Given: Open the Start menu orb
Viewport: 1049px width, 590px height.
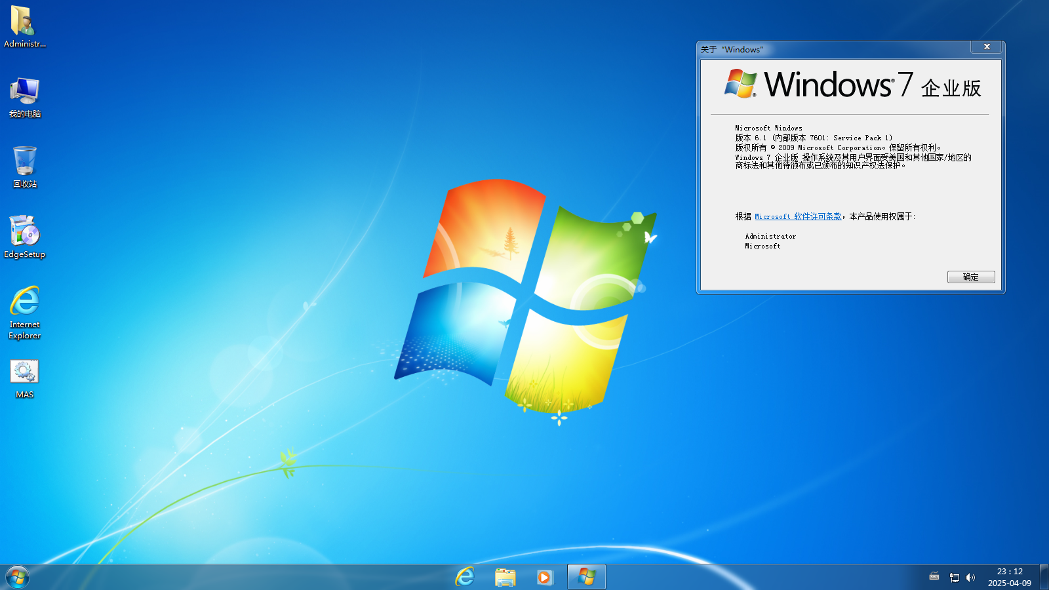Looking at the screenshot, I should pos(18,577).
